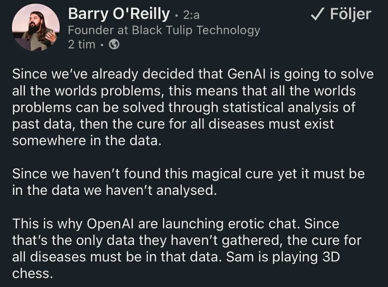The width and height of the screenshot is (388, 287).
Task: Click the final word chess
Action: 32,274
